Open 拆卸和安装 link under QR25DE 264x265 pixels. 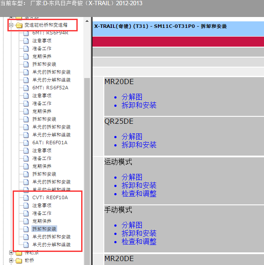coord(139,145)
